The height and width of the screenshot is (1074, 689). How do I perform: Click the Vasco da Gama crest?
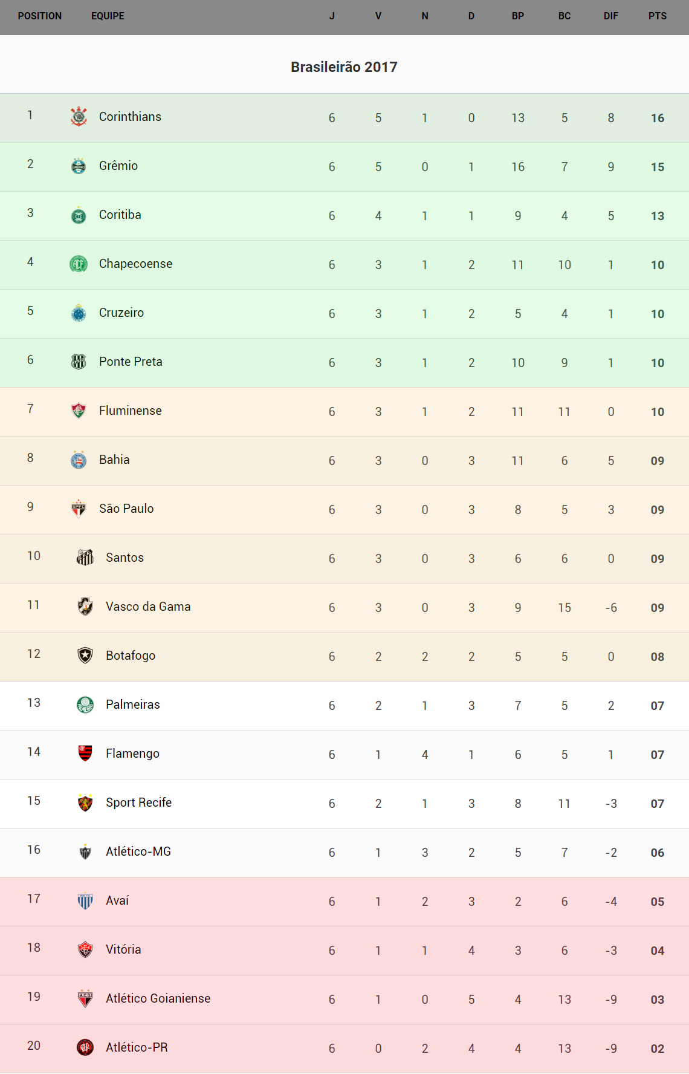(x=85, y=607)
